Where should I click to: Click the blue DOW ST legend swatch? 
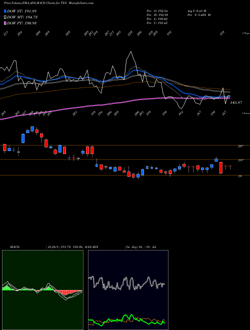(x=5, y=11)
